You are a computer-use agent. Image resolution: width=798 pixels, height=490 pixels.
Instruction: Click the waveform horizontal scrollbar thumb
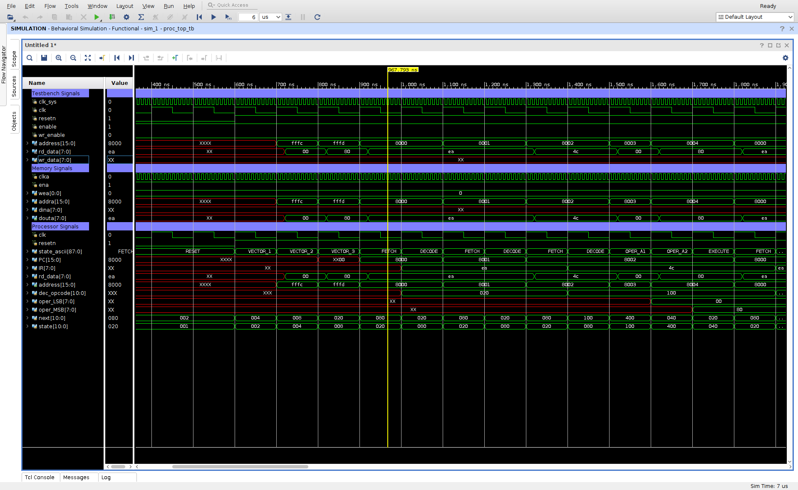(x=240, y=467)
